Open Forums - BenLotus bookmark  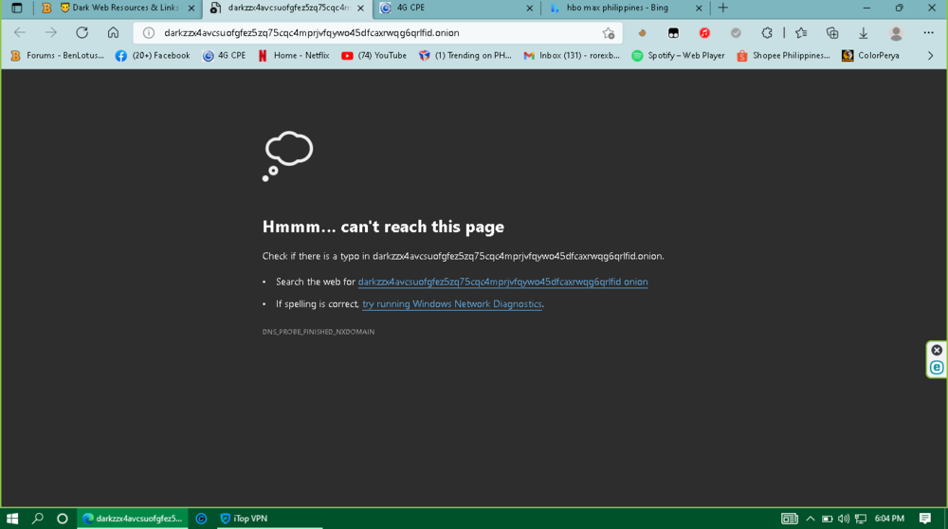[x=58, y=56]
